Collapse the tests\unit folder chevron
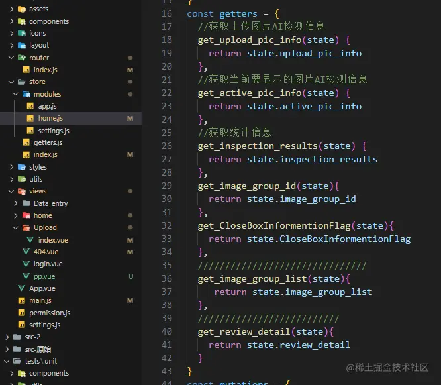This screenshot has height=385, width=441. [x=7, y=361]
